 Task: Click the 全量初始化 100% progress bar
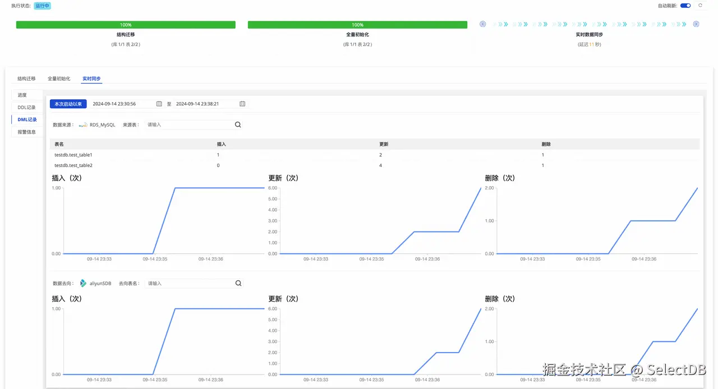[x=357, y=25]
